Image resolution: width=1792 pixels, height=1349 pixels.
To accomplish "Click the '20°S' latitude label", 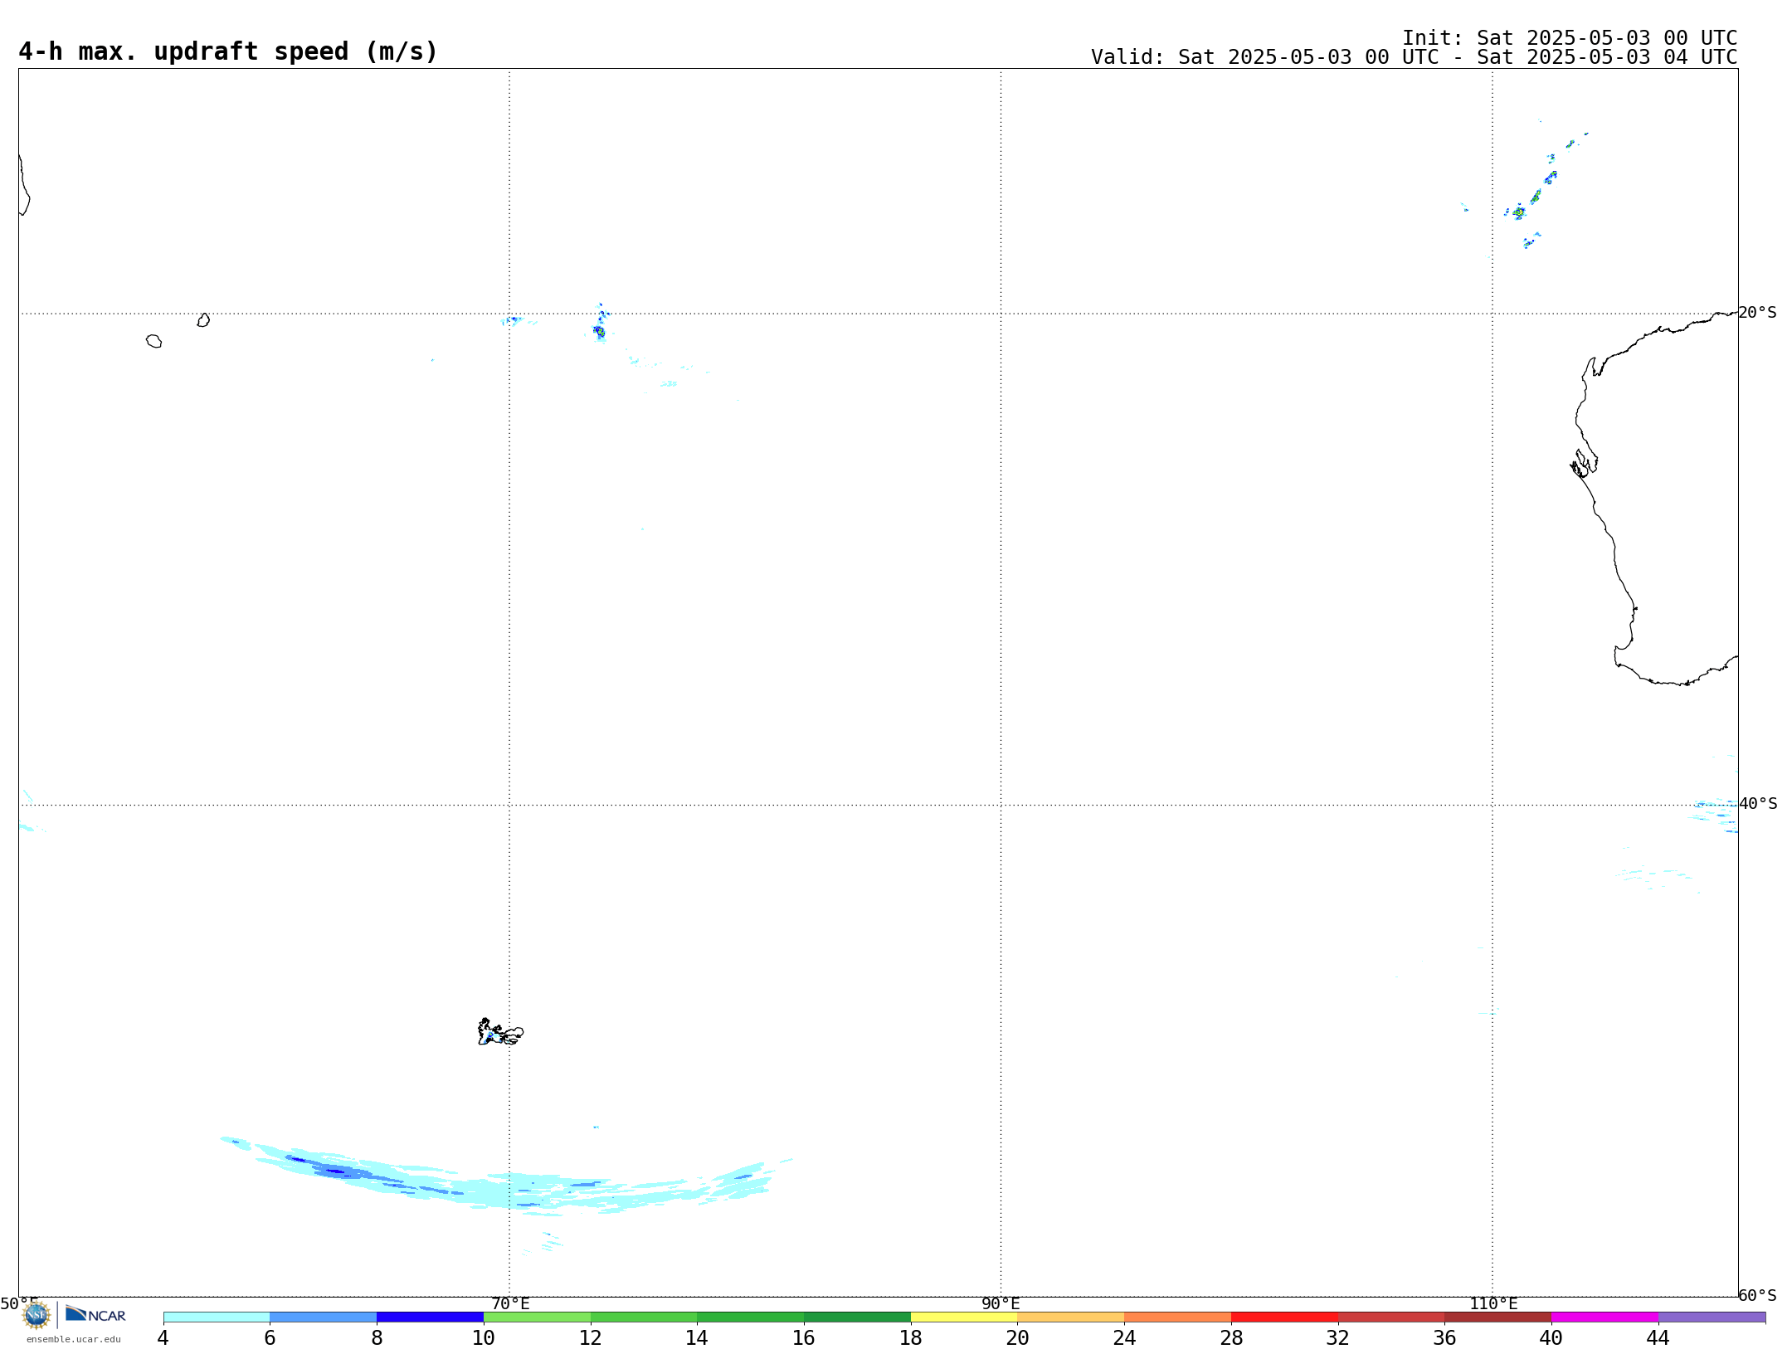I will pyautogui.click(x=1758, y=312).
